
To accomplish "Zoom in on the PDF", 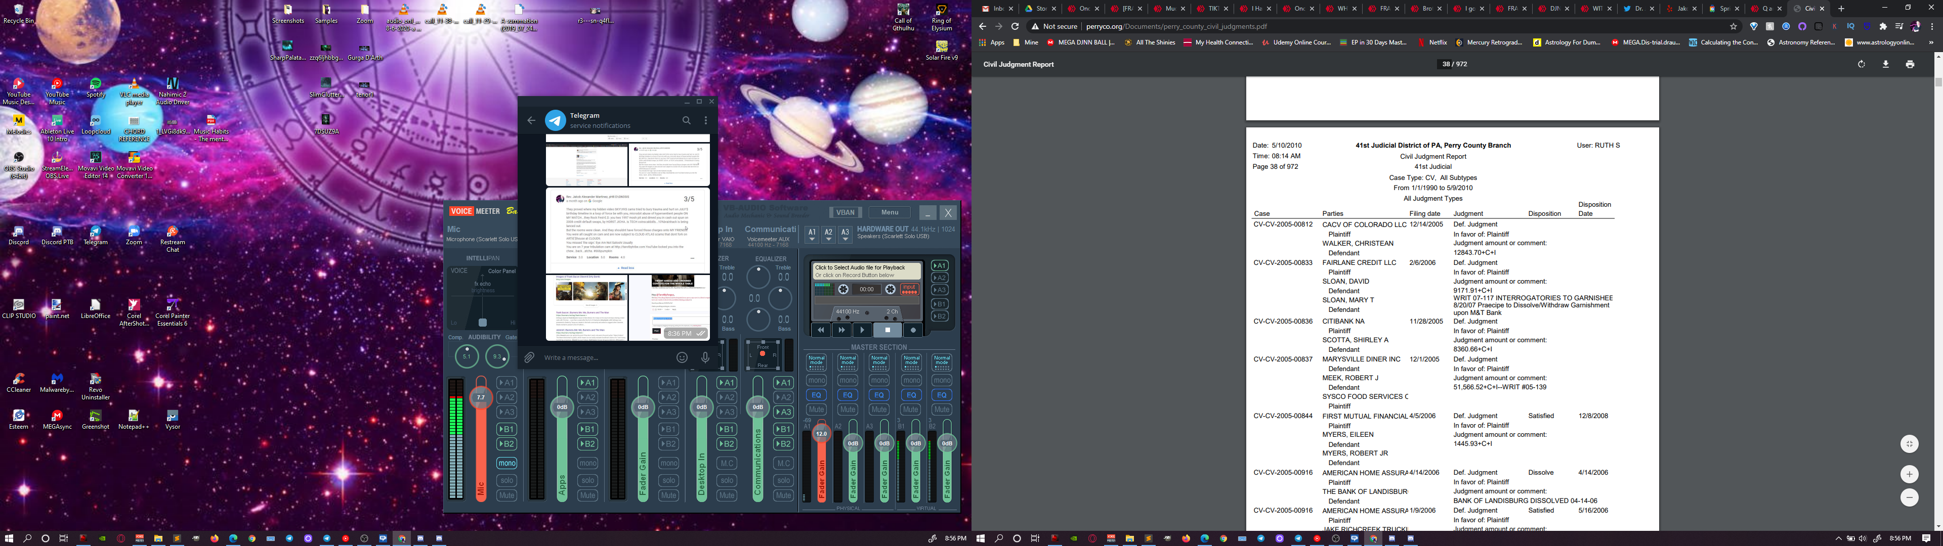I will click(x=1909, y=474).
